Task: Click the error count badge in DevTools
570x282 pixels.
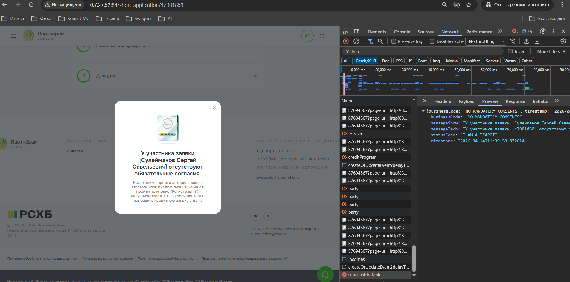Action: point(516,31)
